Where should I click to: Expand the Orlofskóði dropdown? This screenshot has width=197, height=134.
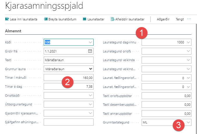click(90, 95)
